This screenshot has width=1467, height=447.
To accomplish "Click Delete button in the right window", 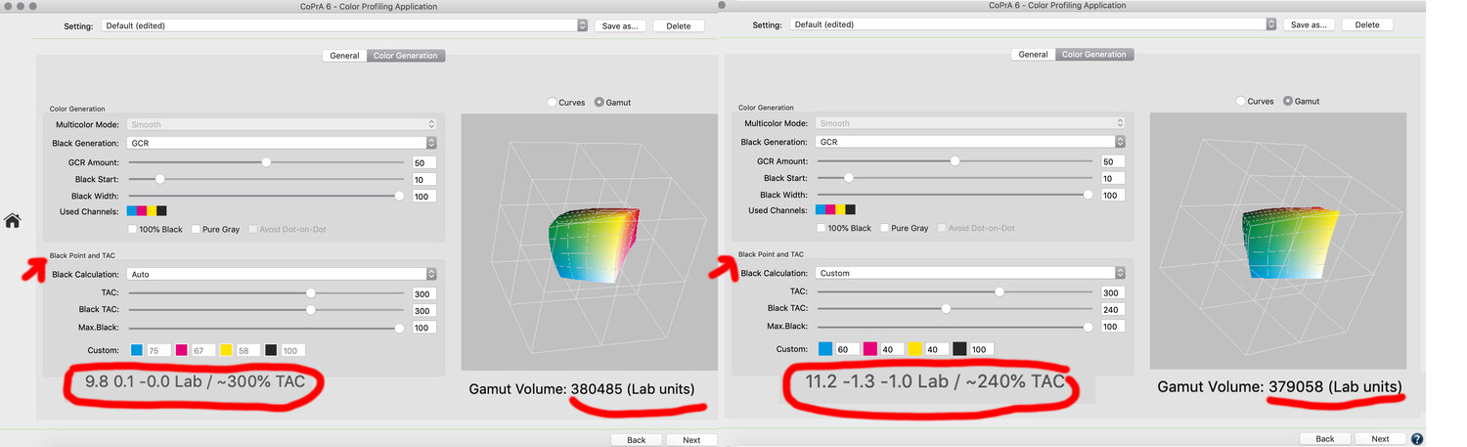I will click(x=1367, y=24).
